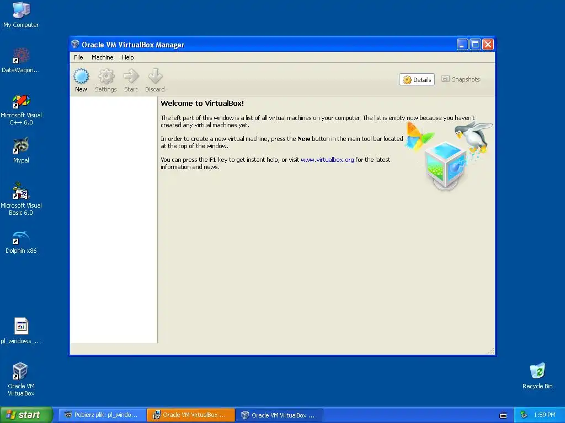Switch to Pobierz plik taskbar window
The width and height of the screenshot is (565, 423).
click(102, 415)
